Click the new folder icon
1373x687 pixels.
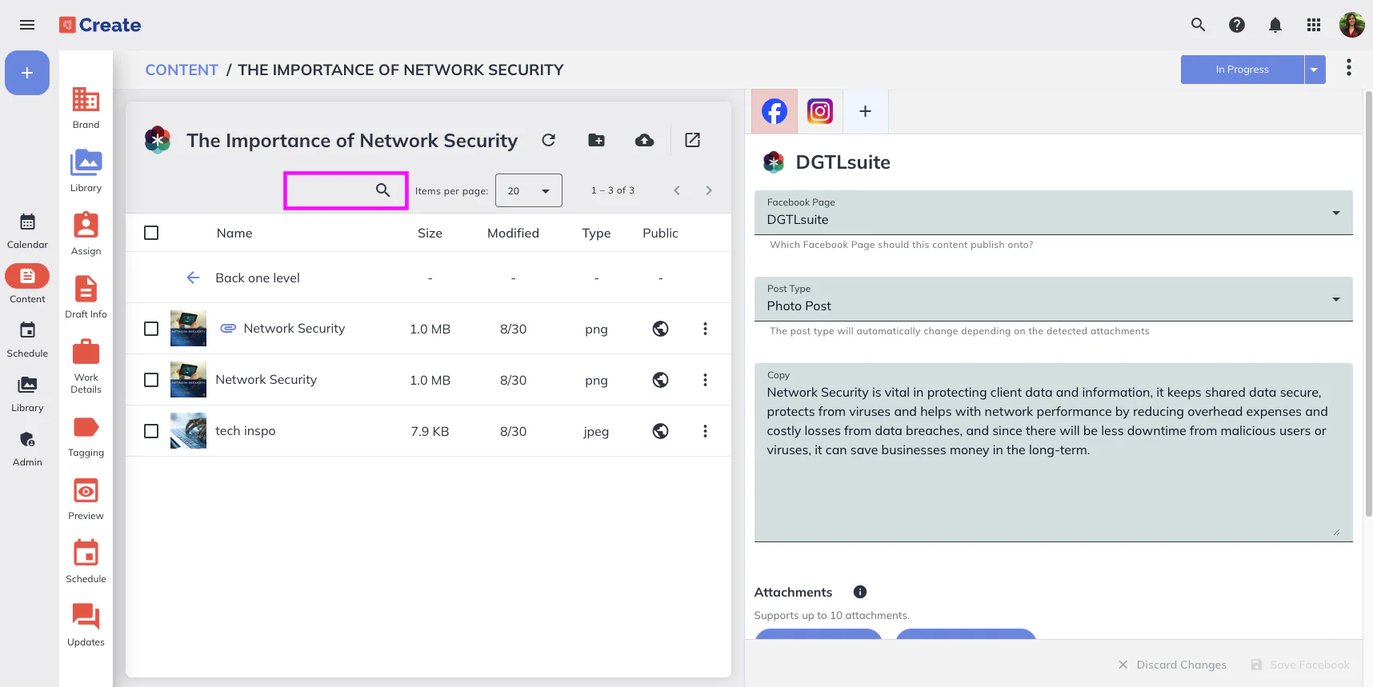click(x=596, y=140)
